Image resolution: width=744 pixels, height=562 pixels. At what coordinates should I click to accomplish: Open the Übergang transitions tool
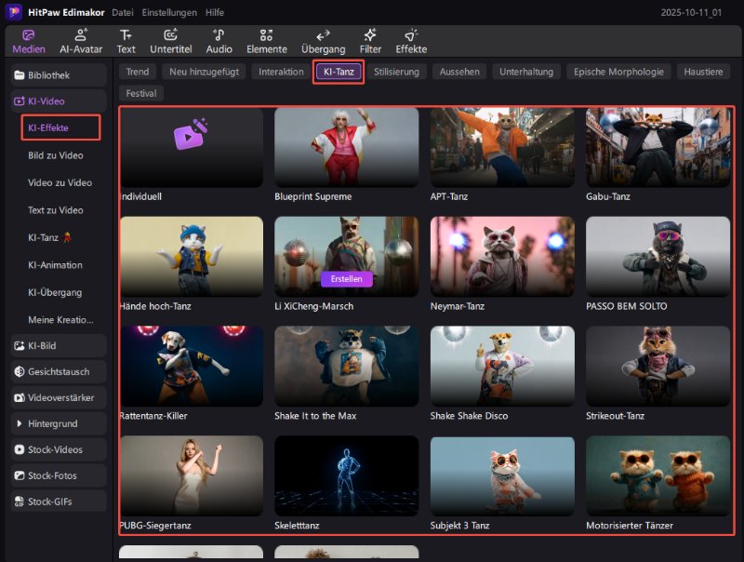(x=324, y=41)
